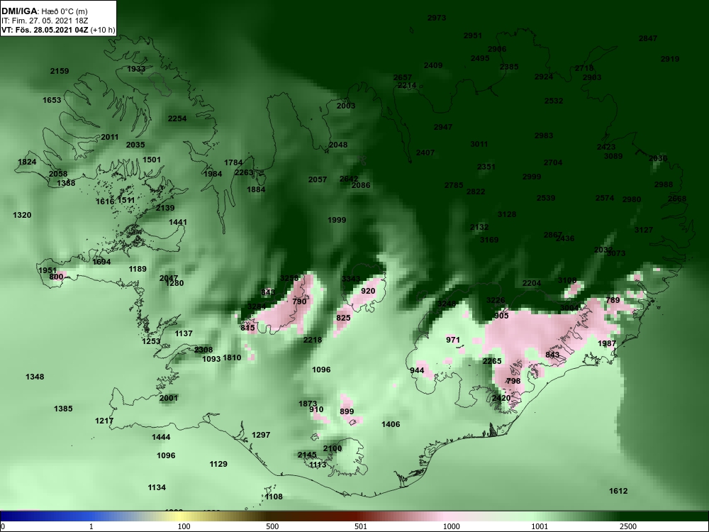Click the map value 2265

click(492, 361)
